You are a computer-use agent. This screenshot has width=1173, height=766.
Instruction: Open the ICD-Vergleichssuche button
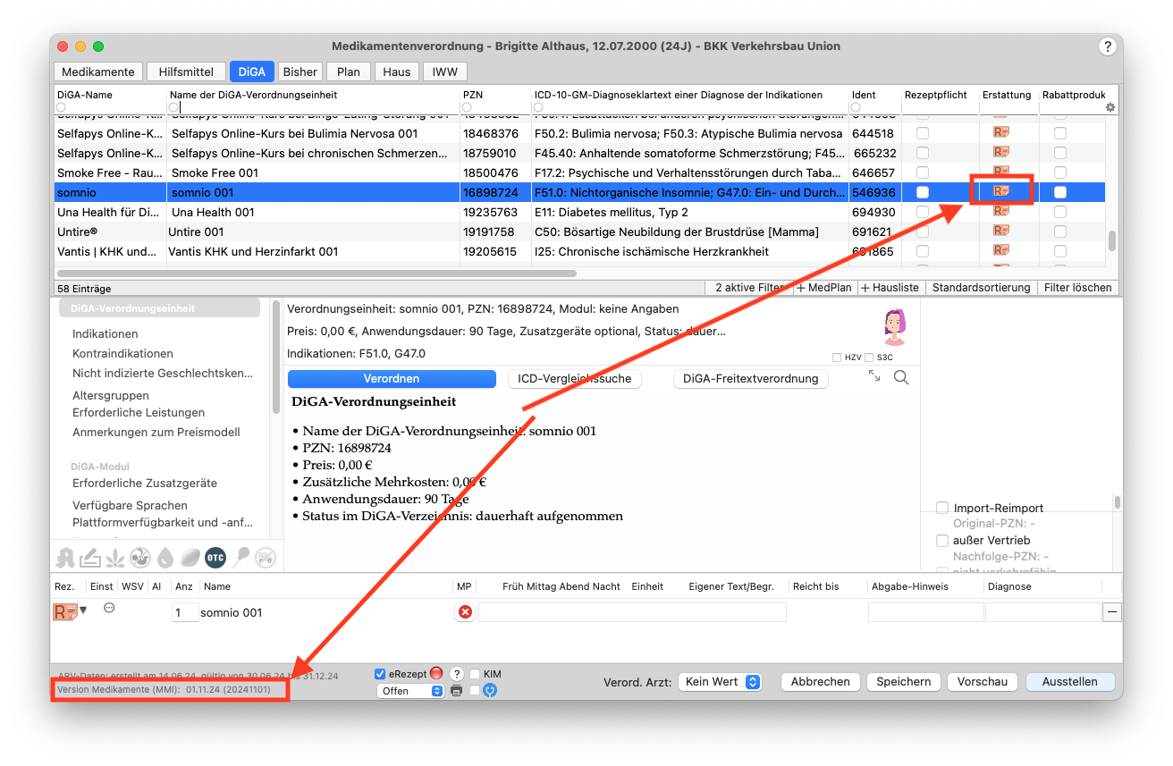(575, 379)
